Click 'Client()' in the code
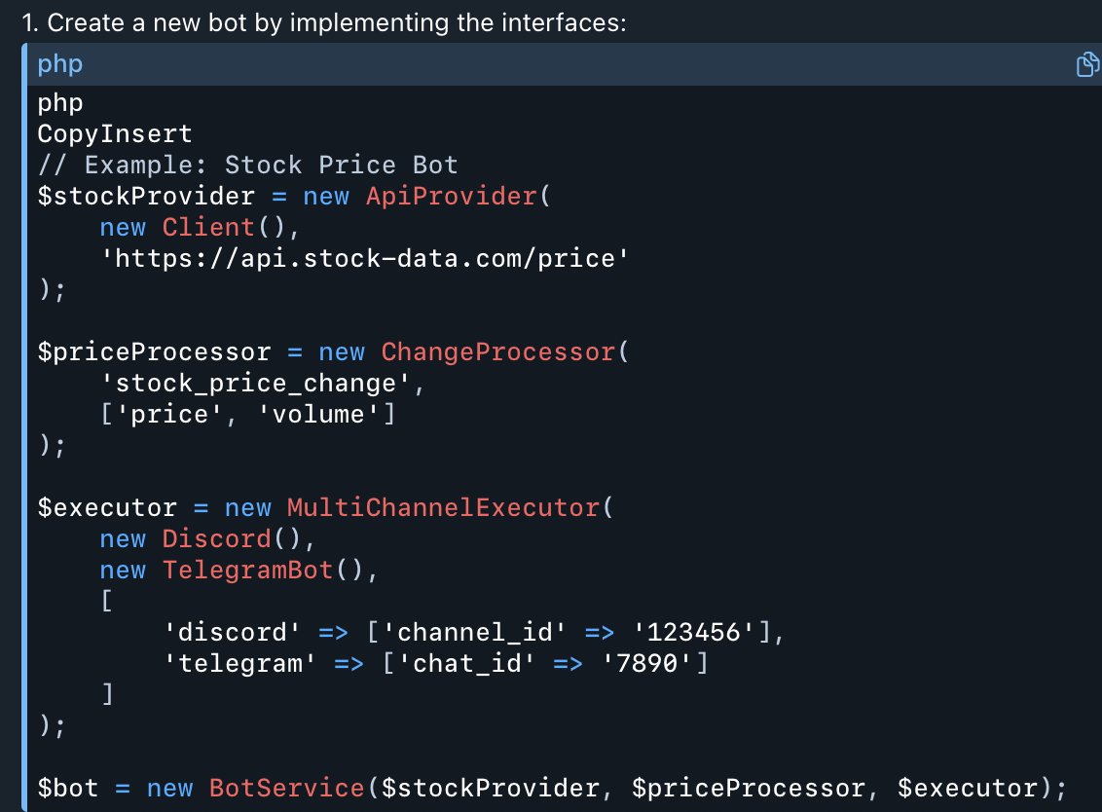Viewport: 1102px width, 812px height. click(x=224, y=227)
